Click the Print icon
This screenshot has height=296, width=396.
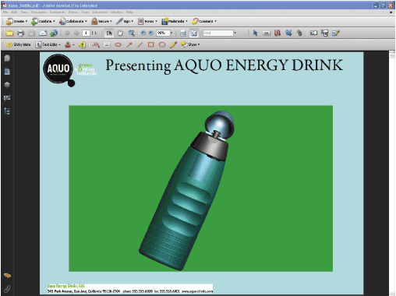[20, 33]
